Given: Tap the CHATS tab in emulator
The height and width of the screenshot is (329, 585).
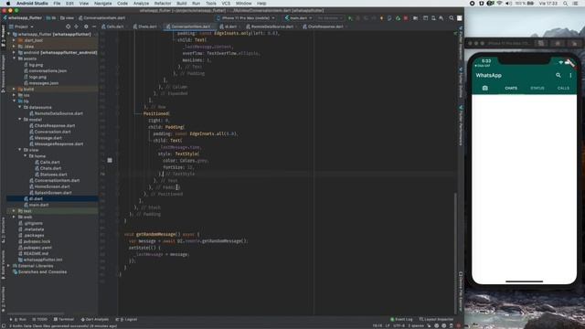Looking at the screenshot, I should pyautogui.click(x=511, y=88).
